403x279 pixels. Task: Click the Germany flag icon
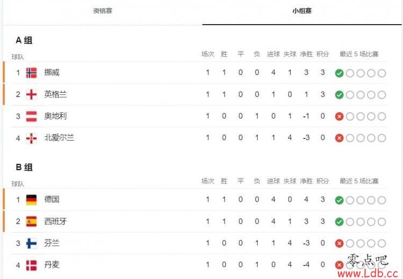click(x=31, y=200)
